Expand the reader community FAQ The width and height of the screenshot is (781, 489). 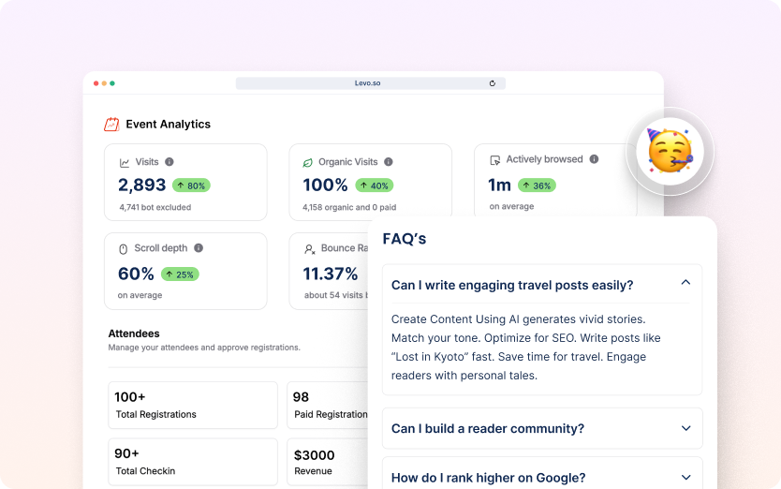tap(685, 428)
